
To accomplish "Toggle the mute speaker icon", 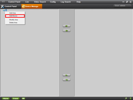I will (23, 98).
